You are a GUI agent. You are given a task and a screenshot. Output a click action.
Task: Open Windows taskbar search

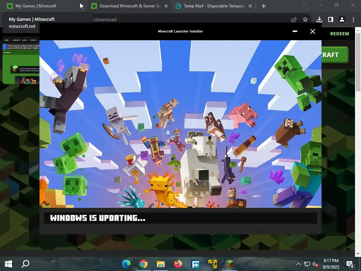point(25,264)
